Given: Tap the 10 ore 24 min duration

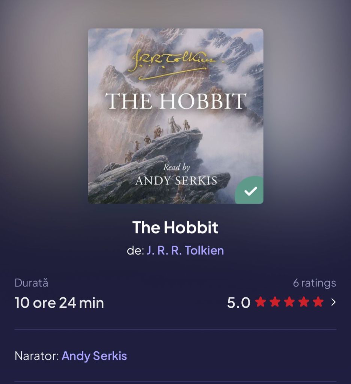Looking at the screenshot, I should (59, 303).
